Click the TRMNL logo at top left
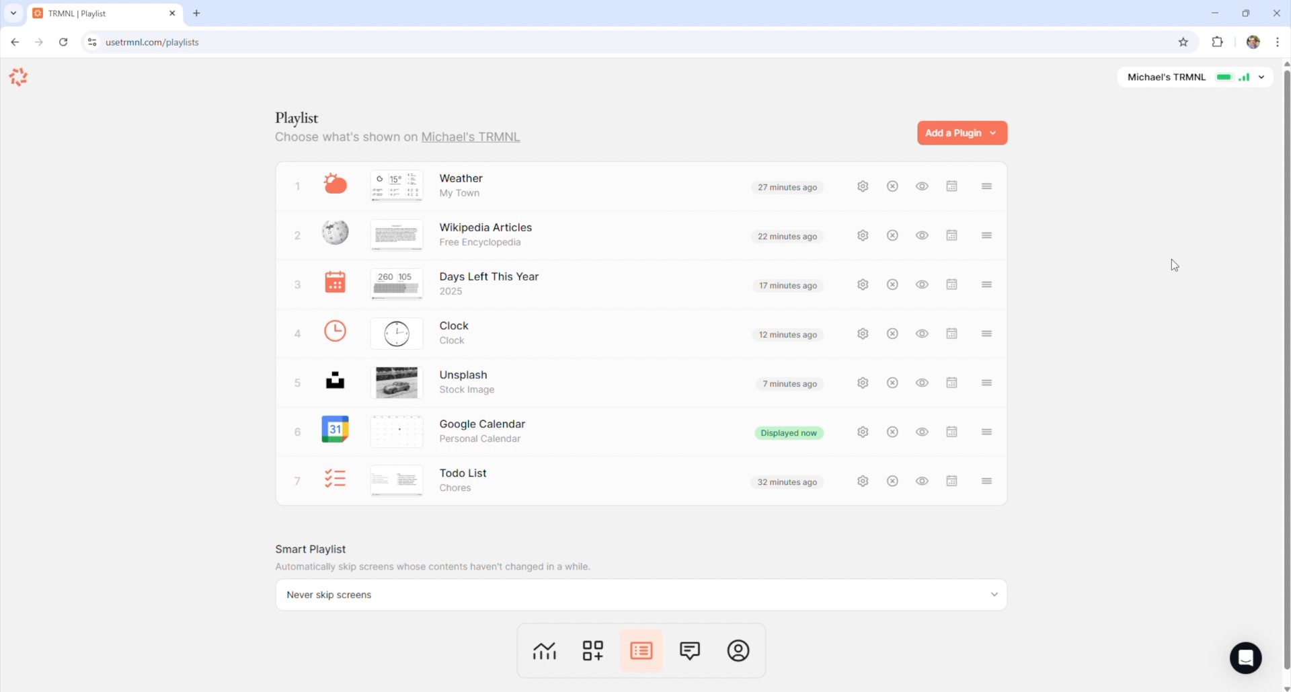The height and width of the screenshot is (692, 1291). (x=18, y=77)
